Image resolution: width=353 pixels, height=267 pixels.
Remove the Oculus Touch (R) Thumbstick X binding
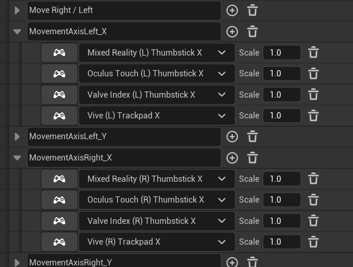click(x=313, y=200)
